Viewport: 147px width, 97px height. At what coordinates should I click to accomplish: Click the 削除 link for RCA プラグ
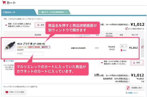[x=125, y=50]
